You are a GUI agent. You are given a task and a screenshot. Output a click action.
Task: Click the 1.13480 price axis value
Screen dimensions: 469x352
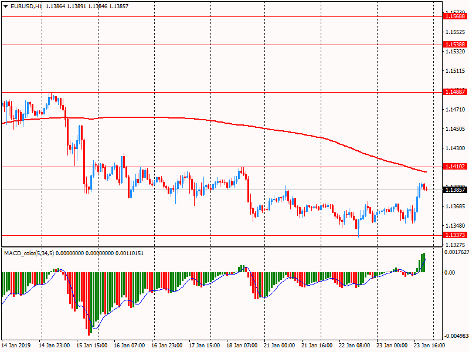pos(456,226)
